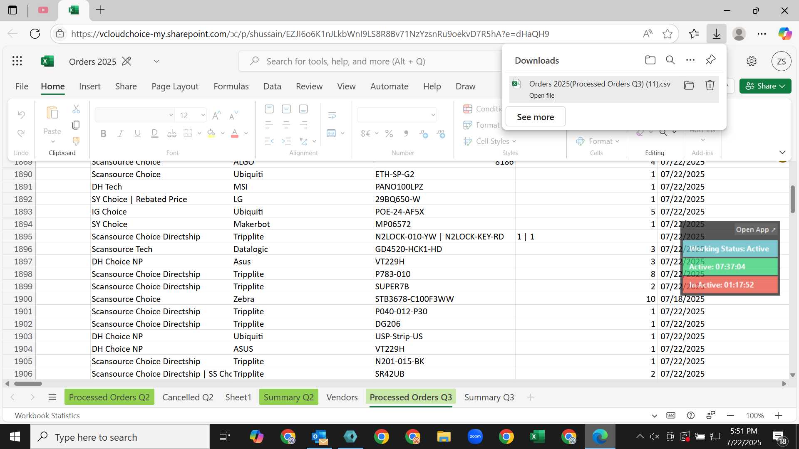This screenshot has width=799, height=449.
Task: Open the File menu
Action: click(22, 86)
